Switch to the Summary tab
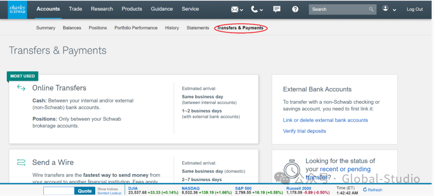 click(46, 28)
